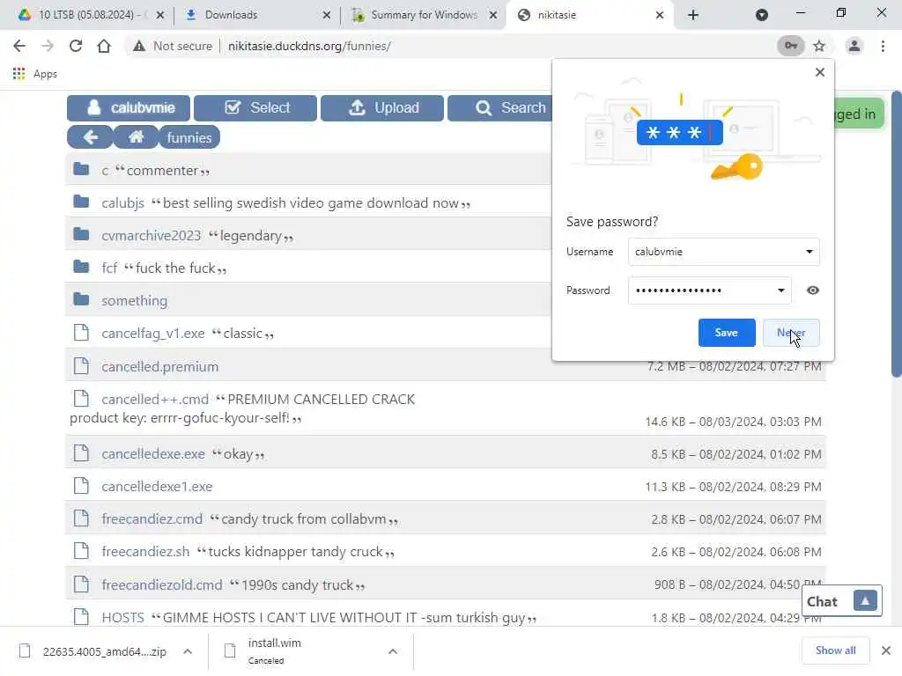
Task: Click file icon beside HOSTS
Action: point(81,617)
